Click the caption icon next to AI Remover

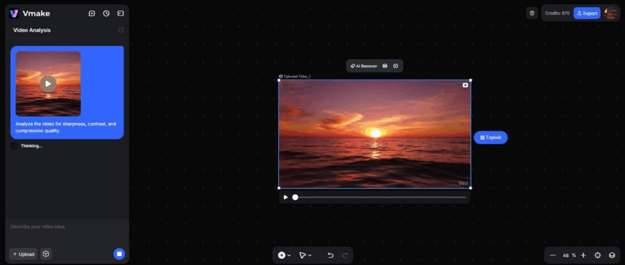(x=385, y=66)
